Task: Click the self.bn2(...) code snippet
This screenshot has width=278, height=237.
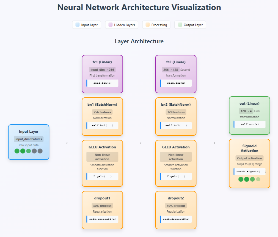Action: pyautogui.click(x=176, y=126)
